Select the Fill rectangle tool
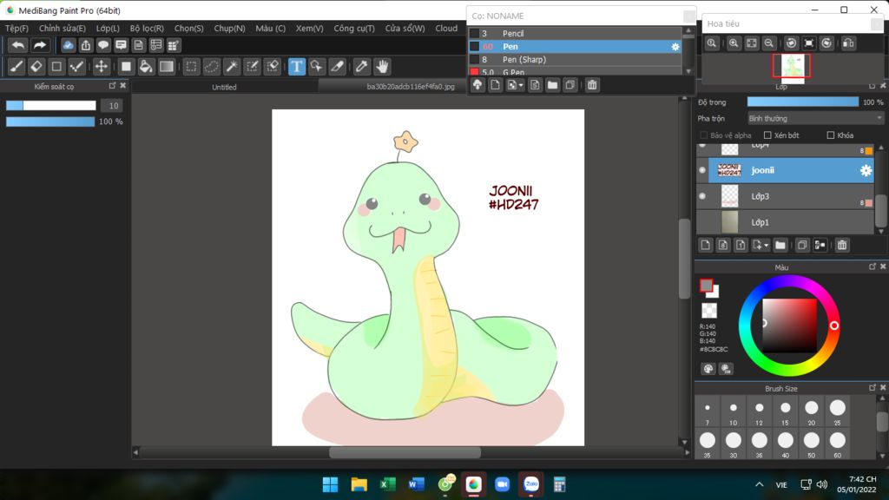Viewport: 889px width, 500px height. coord(126,67)
